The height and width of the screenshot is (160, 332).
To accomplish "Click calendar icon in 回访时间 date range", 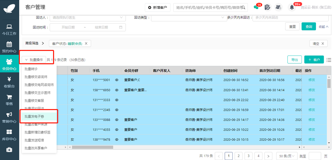I will coord(121,27).
